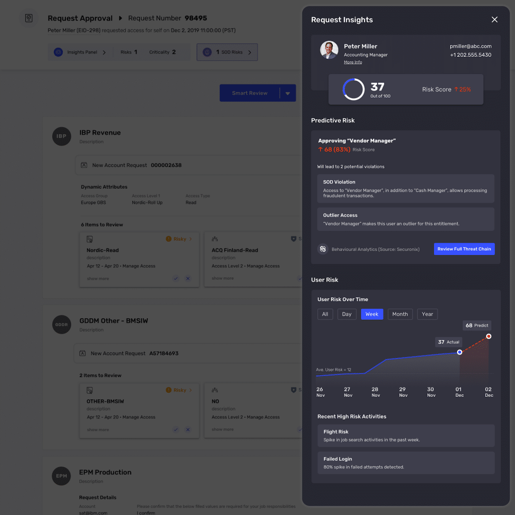Click the IBP application badge
The height and width of the screenshot is (515, 515).
point(61,136)
